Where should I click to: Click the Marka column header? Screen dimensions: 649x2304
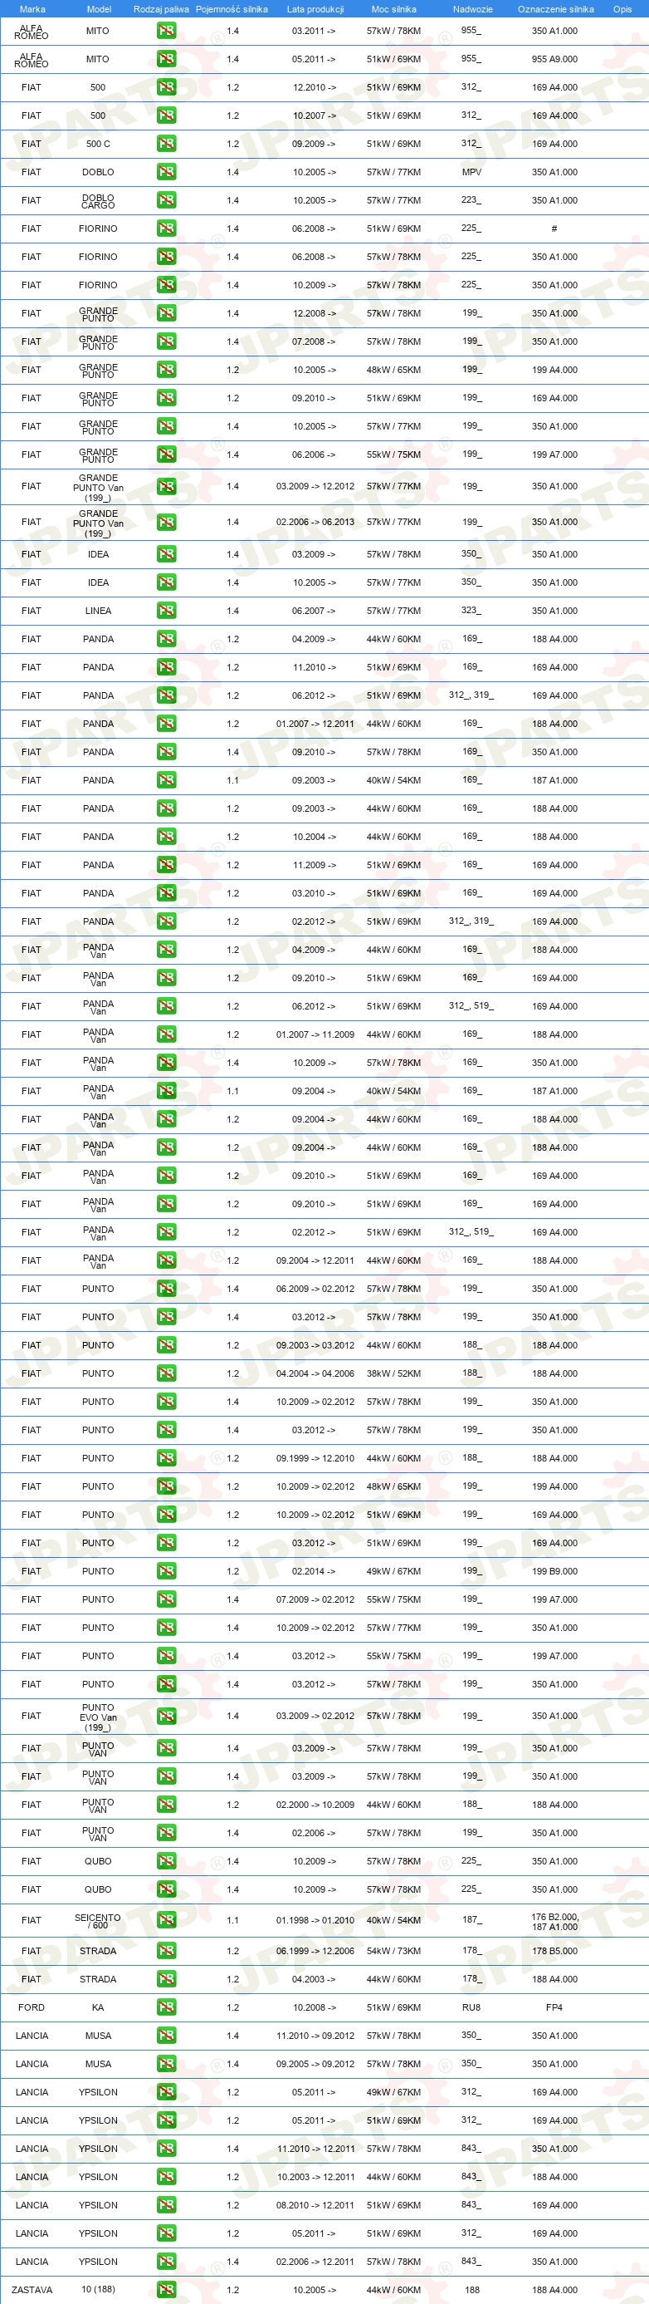(x=32, y=9)
